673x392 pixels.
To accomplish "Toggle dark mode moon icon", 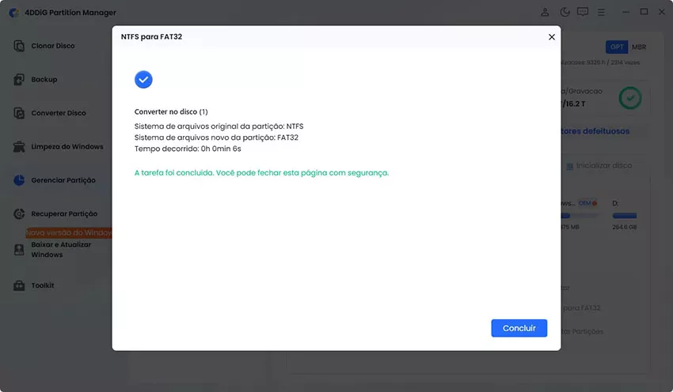I will click(565, 12).
